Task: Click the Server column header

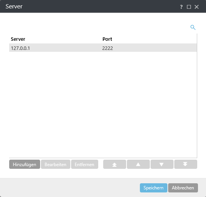Action: [18, 39]
